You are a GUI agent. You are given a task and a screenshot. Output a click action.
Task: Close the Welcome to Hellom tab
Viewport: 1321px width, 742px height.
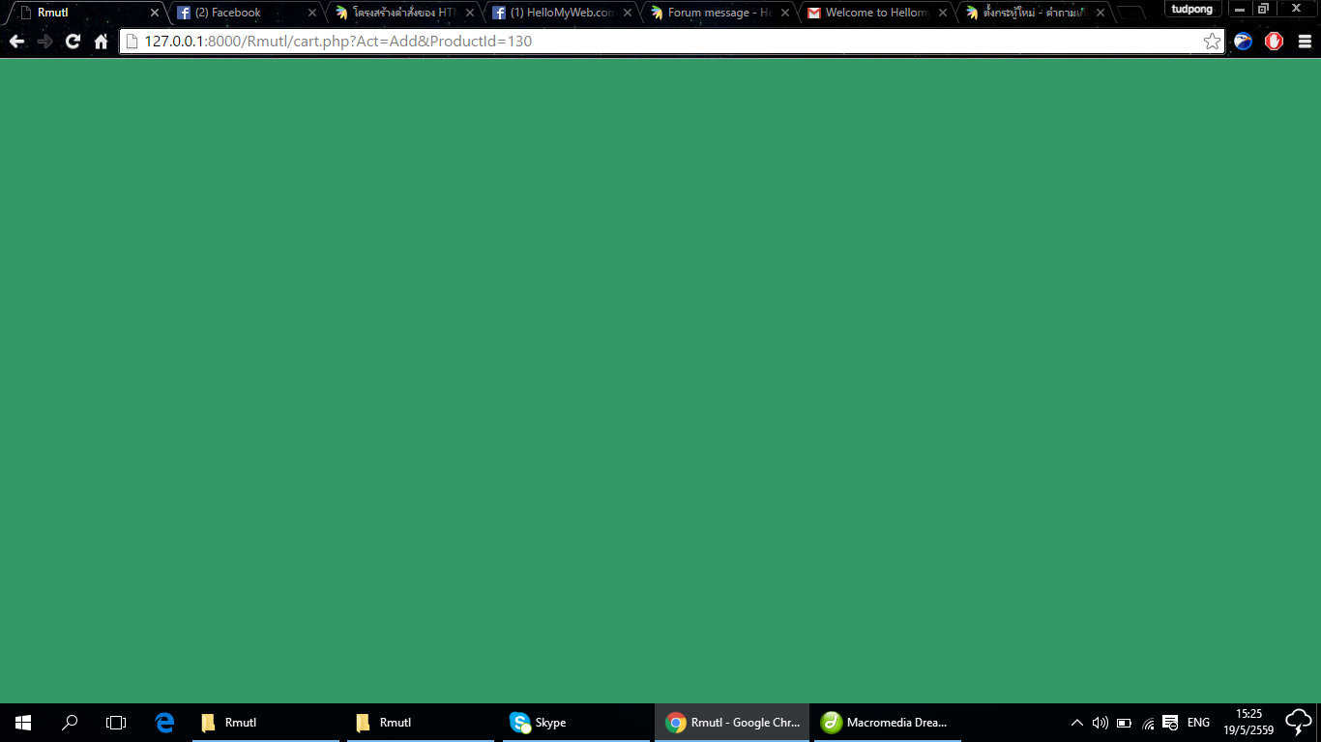942,13
